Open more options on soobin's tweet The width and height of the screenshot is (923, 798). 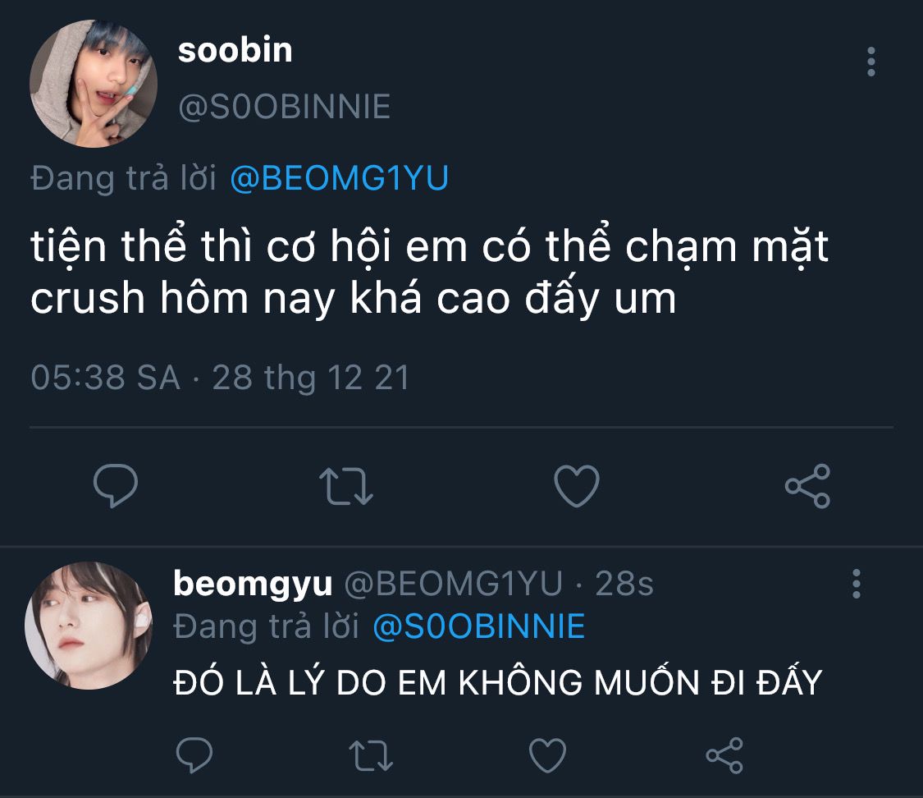(870, 62)
